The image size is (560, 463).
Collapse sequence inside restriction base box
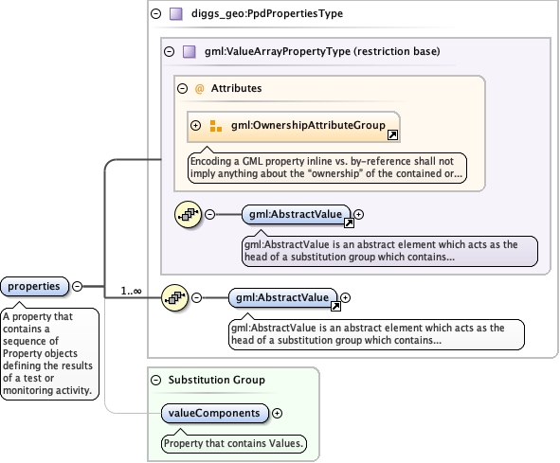[x=210, y=214]
